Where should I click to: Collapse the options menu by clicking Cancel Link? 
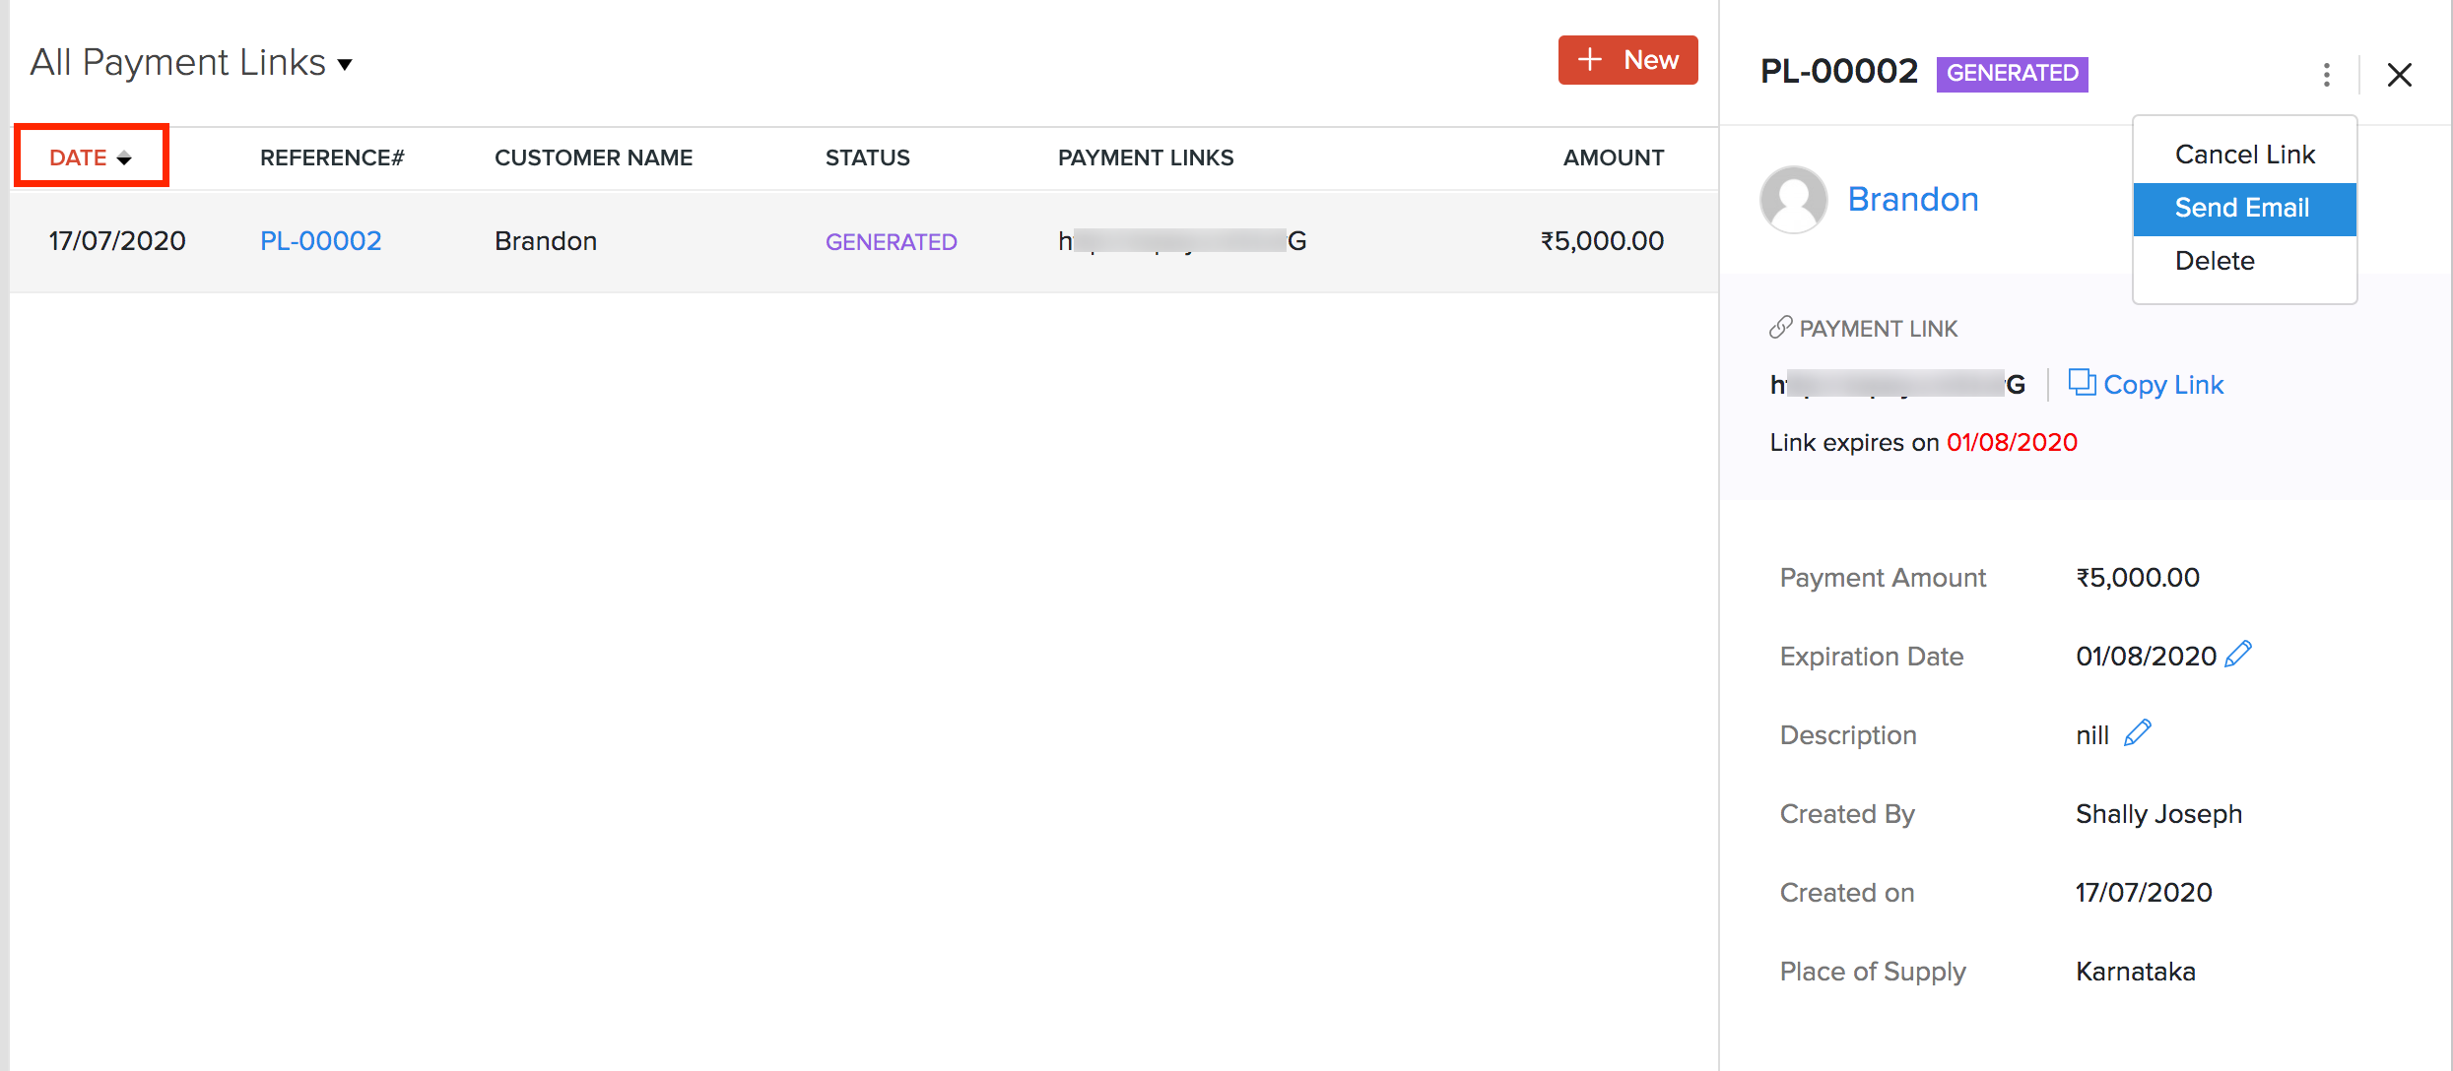click(x=2243, y=153)
